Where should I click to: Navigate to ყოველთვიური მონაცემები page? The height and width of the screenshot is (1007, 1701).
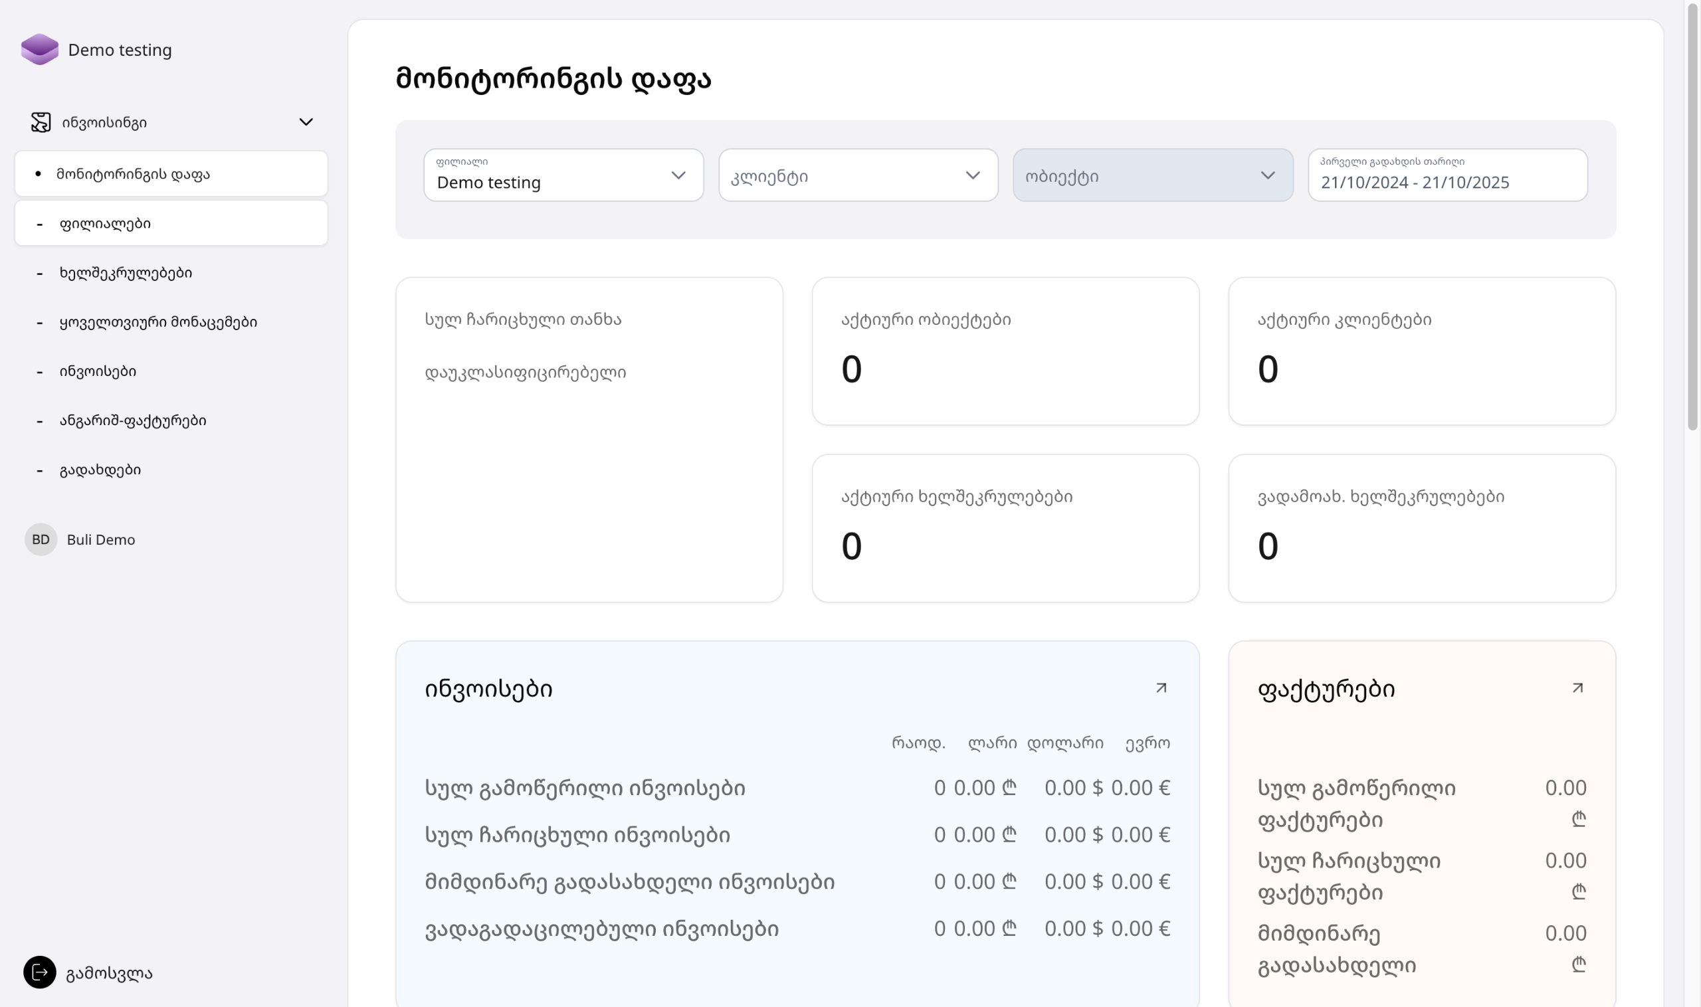[x=158, y=322]
